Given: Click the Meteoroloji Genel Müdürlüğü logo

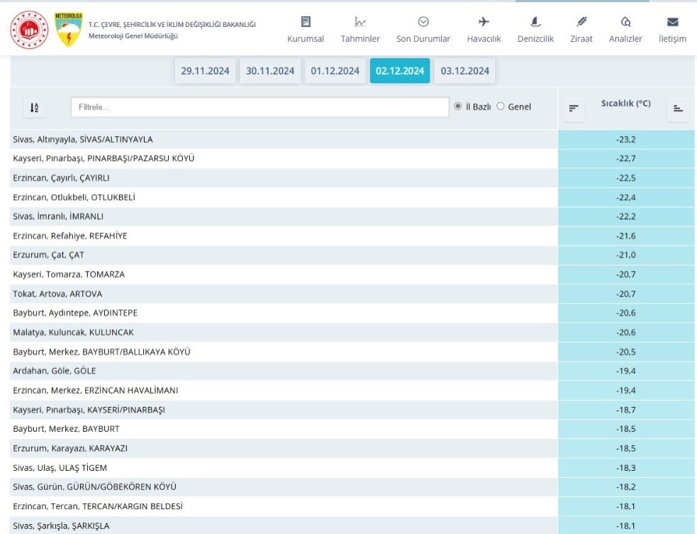Looking at the screenshot, I should tap(69, 29).
